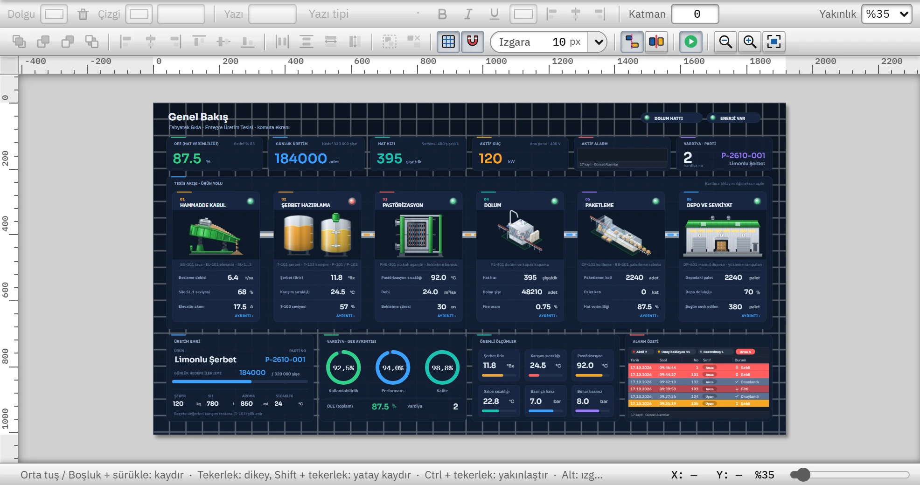This screenshot has height=485, width=920.
Task: Select the alarm row at 09:46:44
Action: (698, 367)
